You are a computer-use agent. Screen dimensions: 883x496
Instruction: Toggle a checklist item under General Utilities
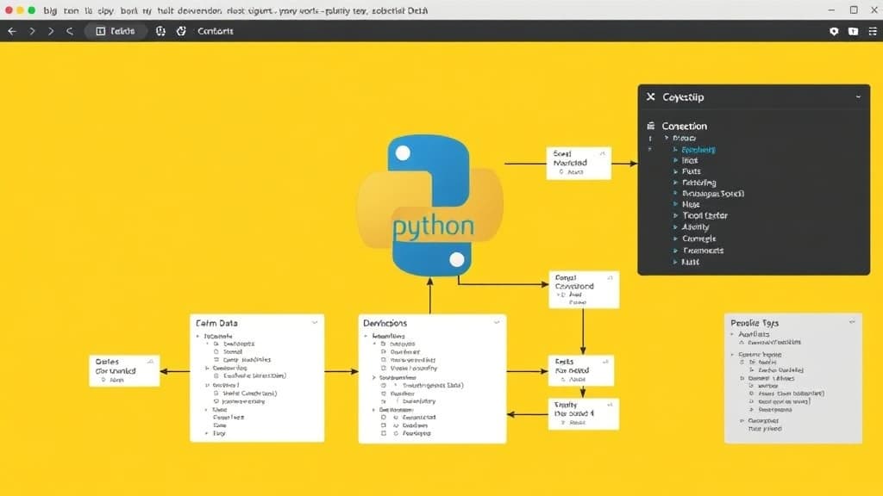point(752,387)
